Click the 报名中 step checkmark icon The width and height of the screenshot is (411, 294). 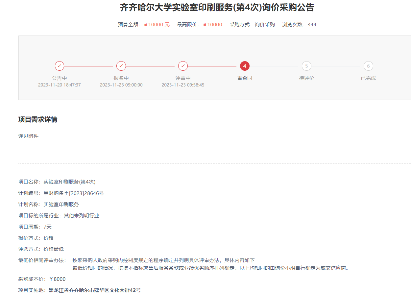click(121, 66)
